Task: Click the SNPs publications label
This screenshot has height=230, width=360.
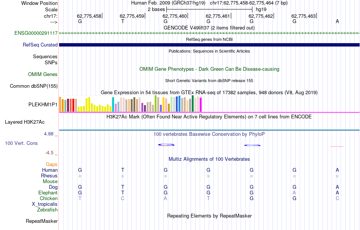Action: click(x=51, y=62)
